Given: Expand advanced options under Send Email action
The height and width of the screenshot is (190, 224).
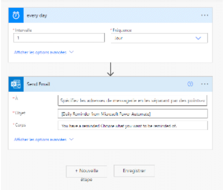Looking at the screenshot, I should (x=43, y=140).
